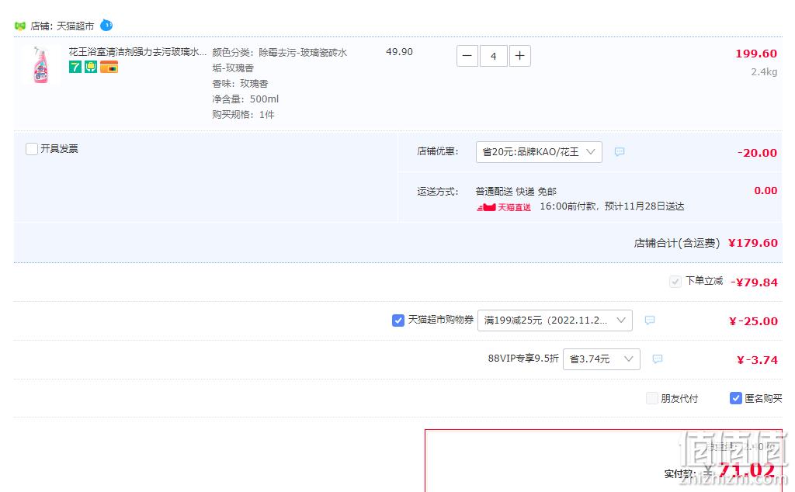Click the store total ¥179.60
Viewport: 795px width, 492px height.
[753, 243]
